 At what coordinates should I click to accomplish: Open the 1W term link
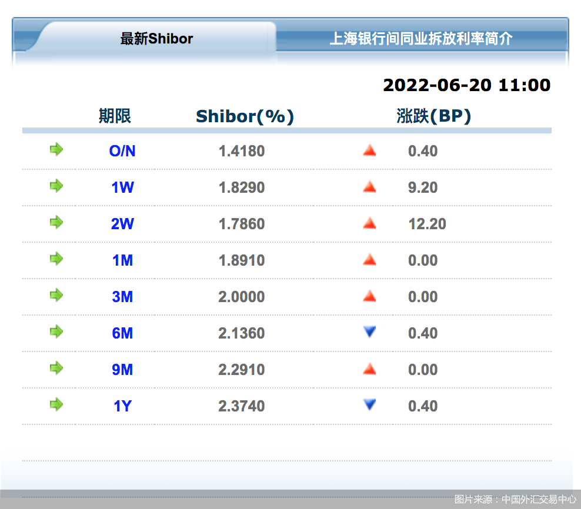[x=122, y=187]
